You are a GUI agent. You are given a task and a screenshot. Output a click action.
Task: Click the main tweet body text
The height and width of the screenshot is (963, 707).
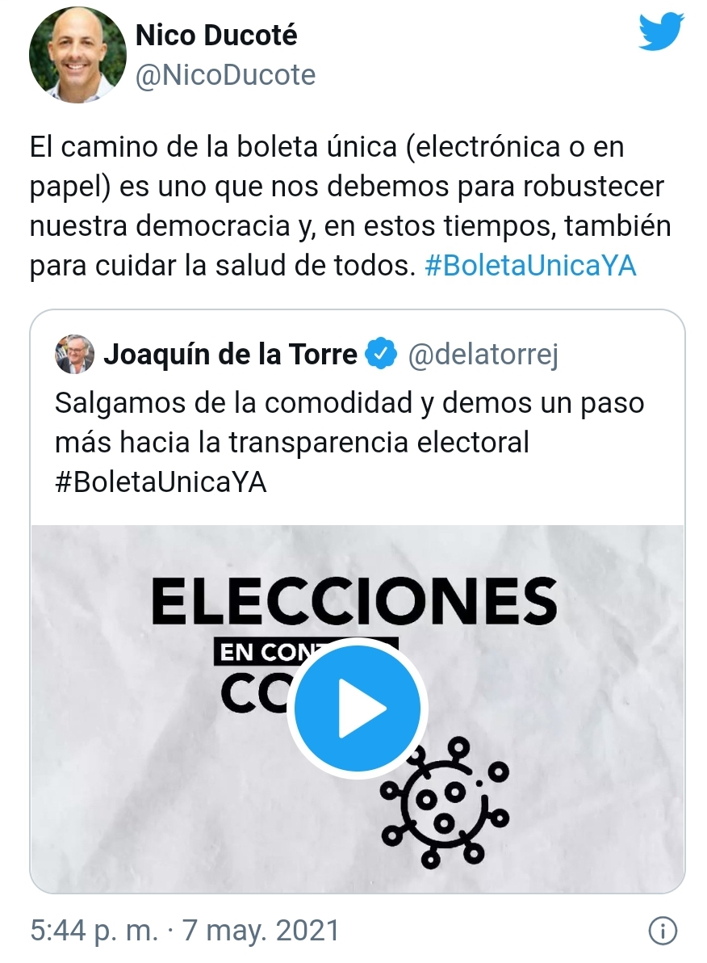point(349,206)
